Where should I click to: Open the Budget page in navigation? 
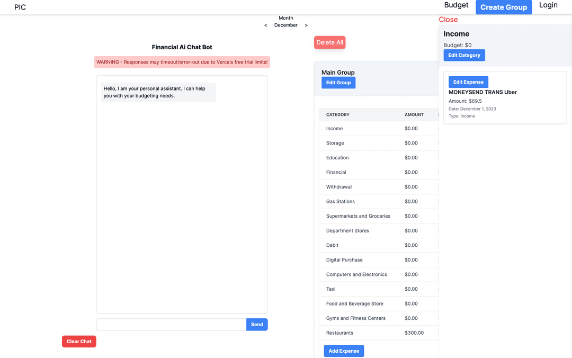[x=456, y=5]
